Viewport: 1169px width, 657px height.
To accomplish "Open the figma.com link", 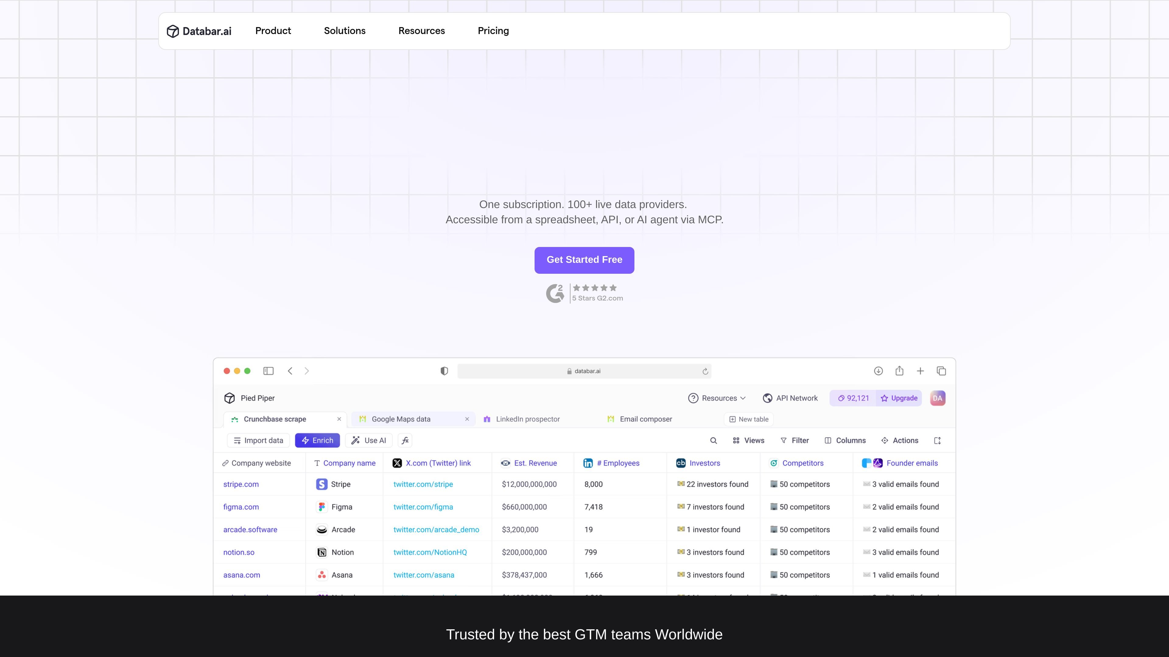I will [241, 507].
